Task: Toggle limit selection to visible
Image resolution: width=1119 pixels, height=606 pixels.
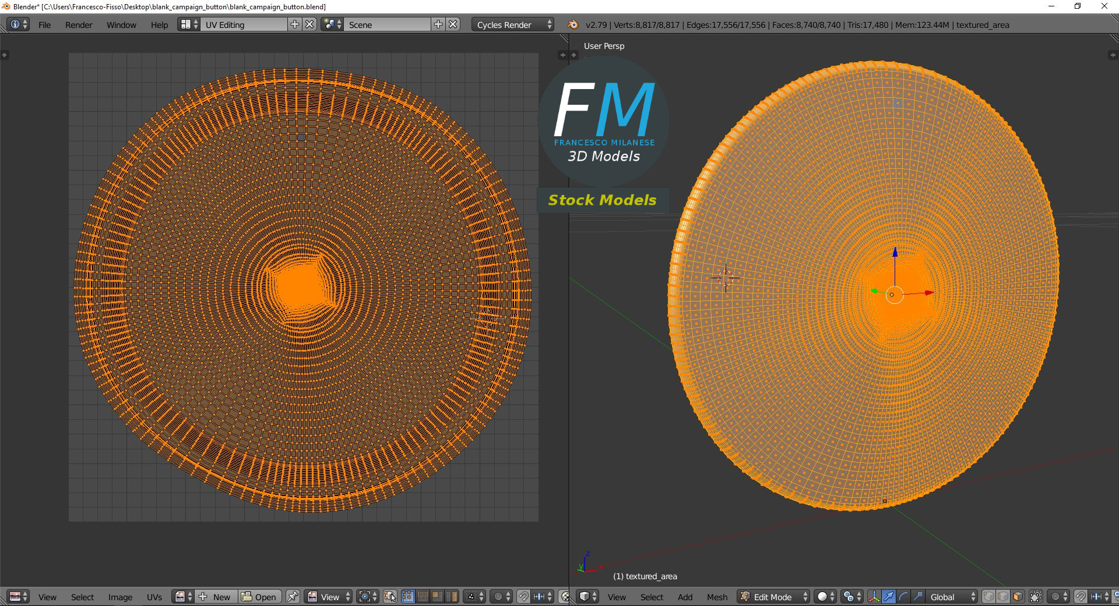Action: point(1036,597)
